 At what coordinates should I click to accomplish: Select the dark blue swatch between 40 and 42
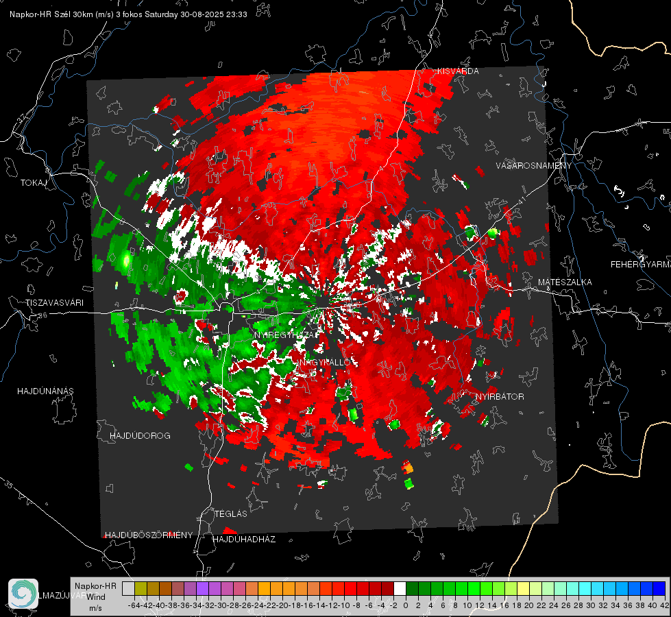[x=659, y=588]
